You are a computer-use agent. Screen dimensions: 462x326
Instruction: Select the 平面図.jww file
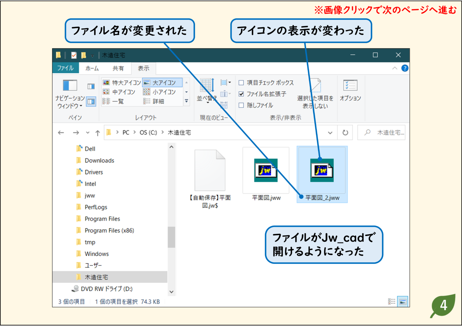tap(266, 170)
